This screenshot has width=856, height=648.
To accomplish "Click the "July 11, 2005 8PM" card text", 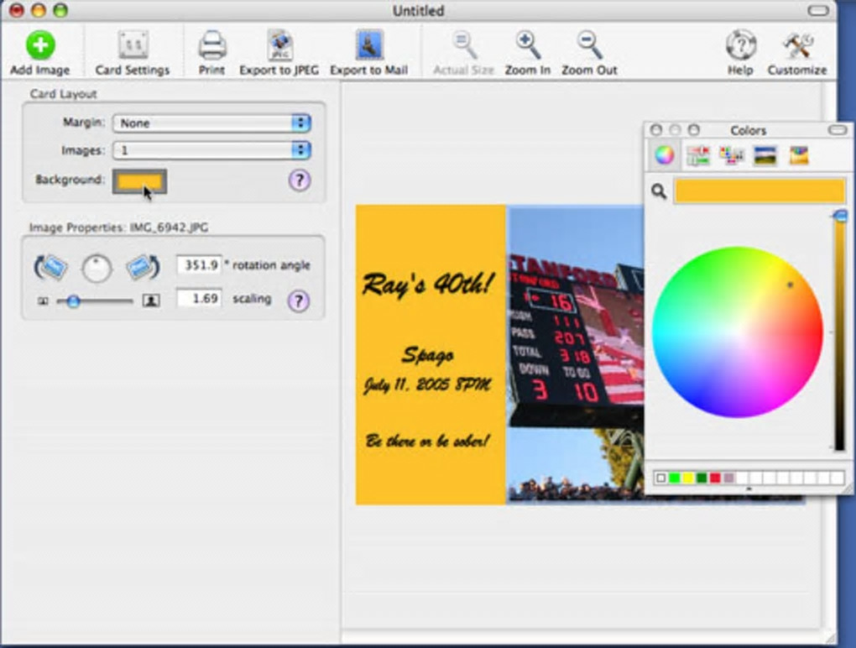I will [x=427, y=385].
